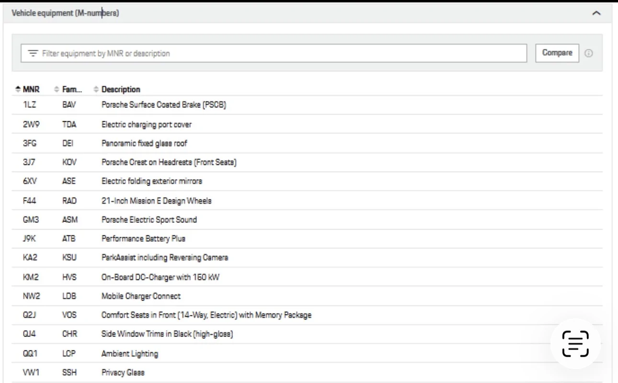The height and width of the screenshot is (383, 618).
Task: Select 'Porsche Surface Coated Brake (PSCB)' text
Action: tap(163, 105)
